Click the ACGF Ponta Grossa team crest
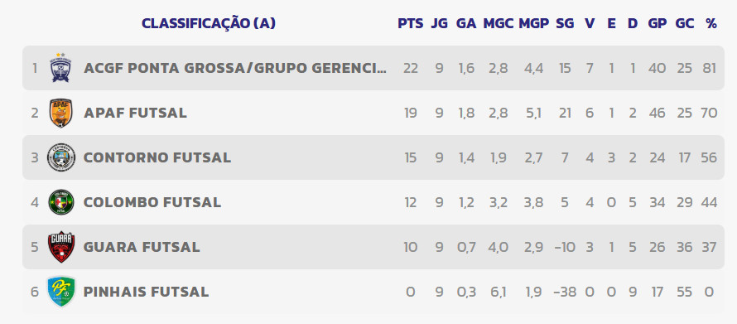The width and height of the screenshot is (737, 324). coord(61,68)
